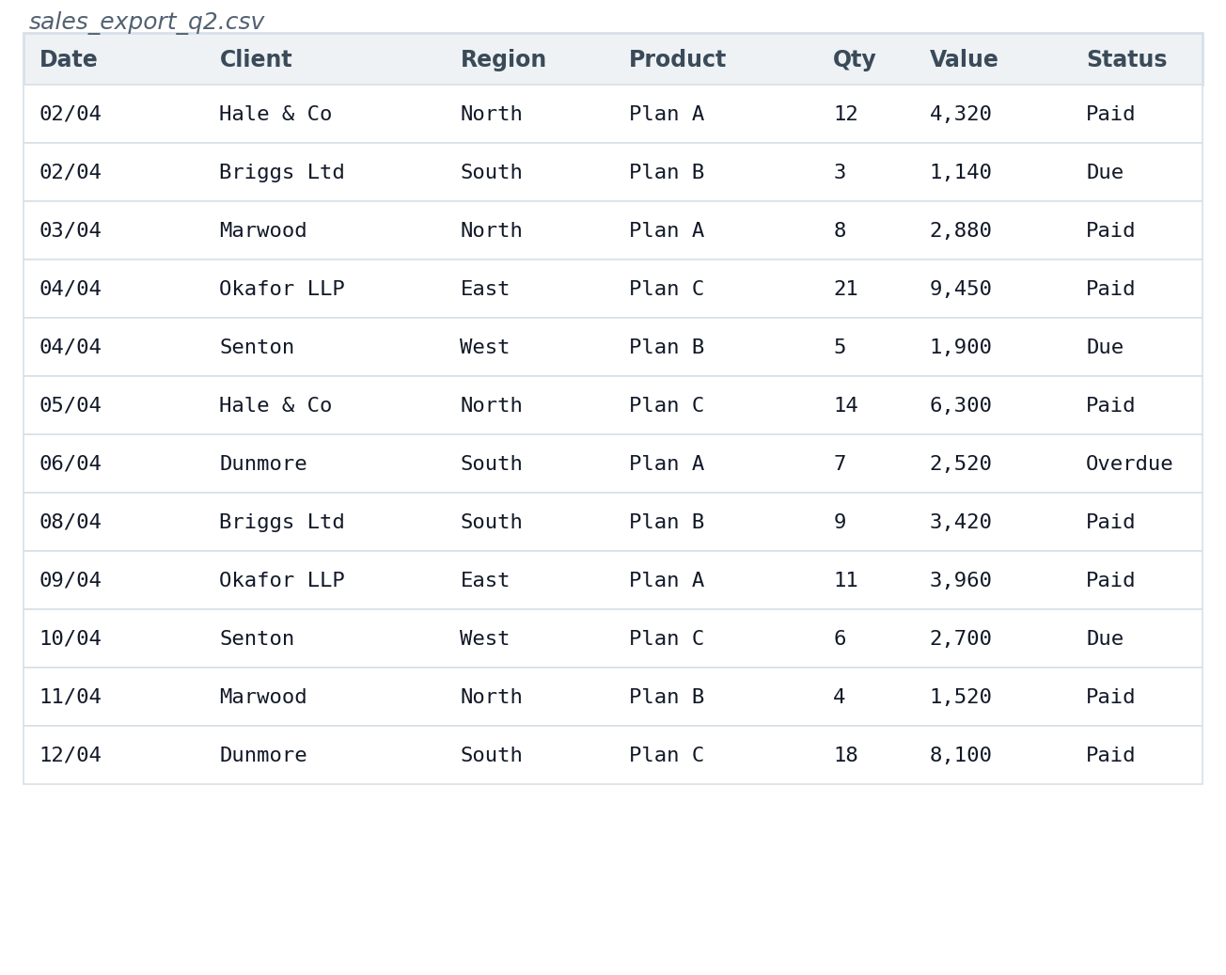Image resolution: width=1226 pixels, height=975 pixels.
Task: Click Senton in the 10/04 row
Action: (257, 639)
